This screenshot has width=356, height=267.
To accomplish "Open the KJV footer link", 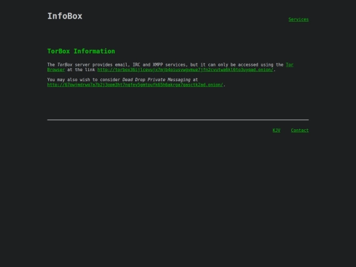I will (276, 131).
